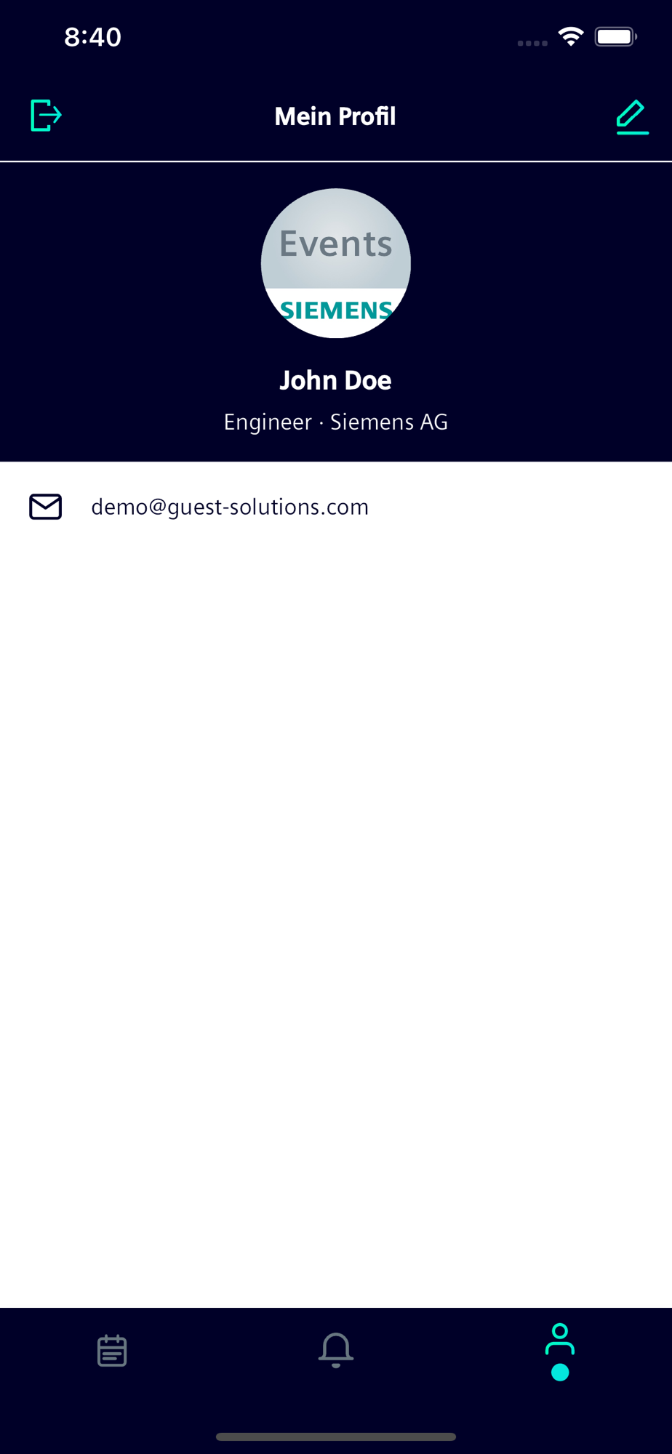Tap the home indicator bar
Screen dimensions: 672x1454
tap(336, 1437)
